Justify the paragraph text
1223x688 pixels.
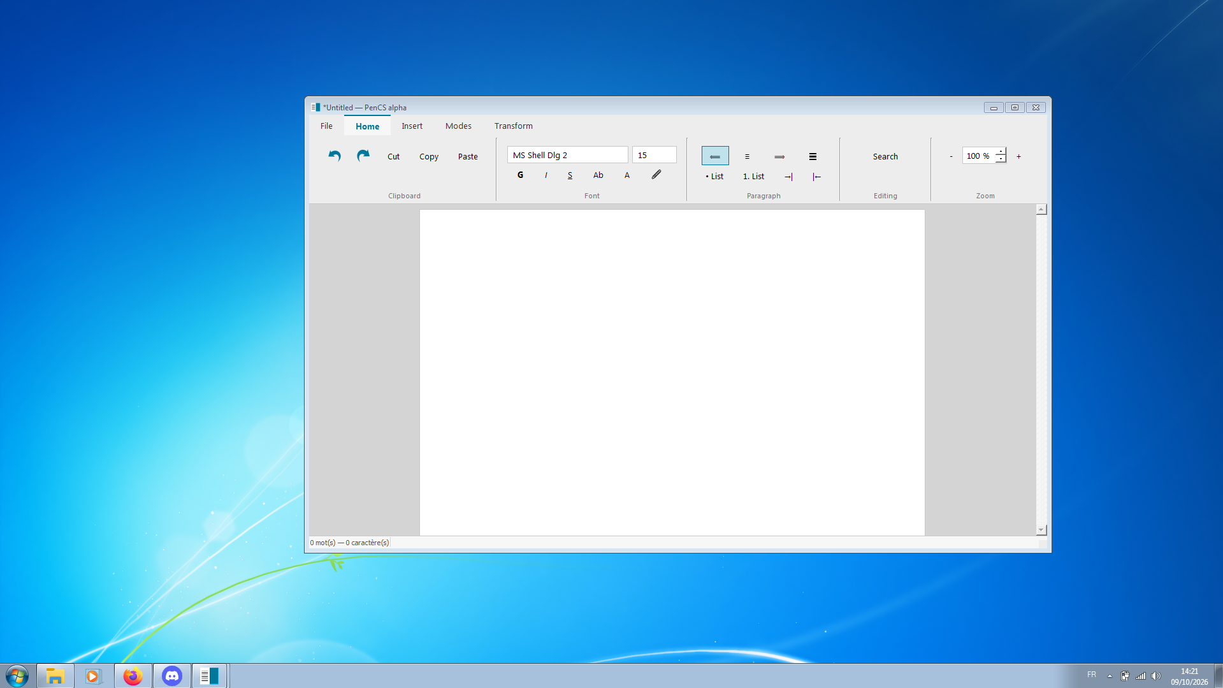pos(813,156)
